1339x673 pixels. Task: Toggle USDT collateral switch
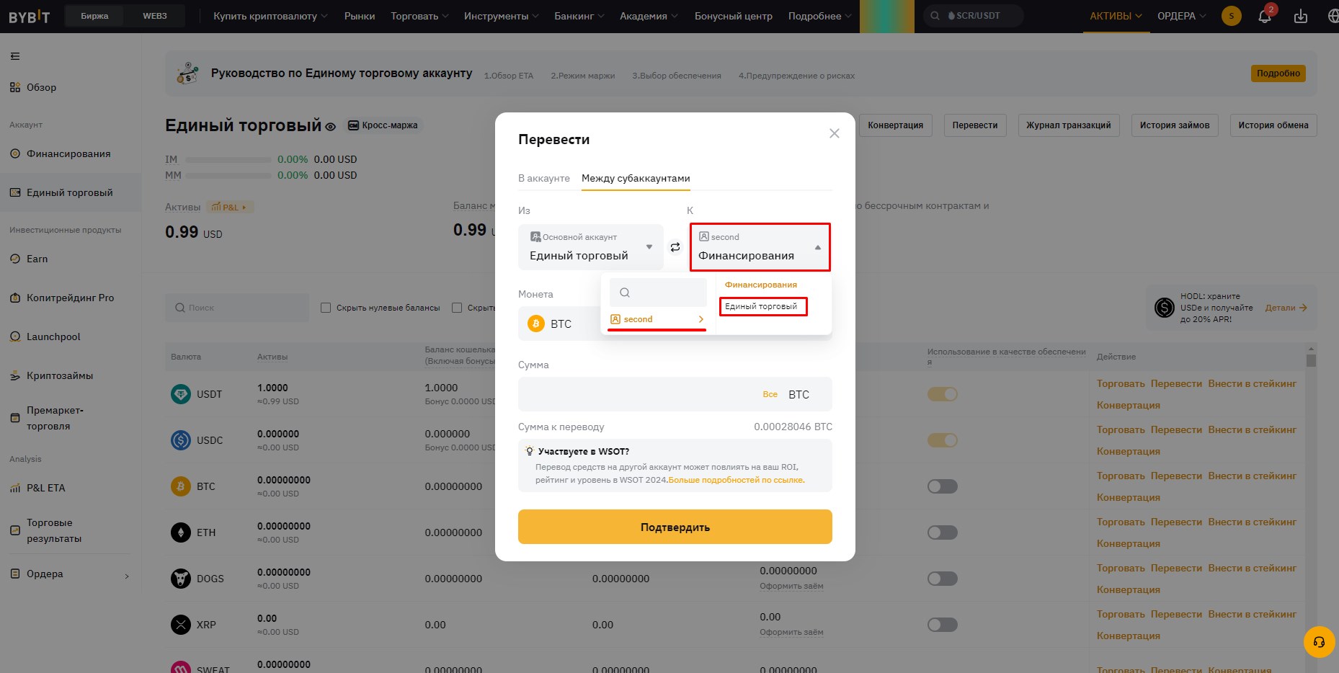(x=943, y=394)
